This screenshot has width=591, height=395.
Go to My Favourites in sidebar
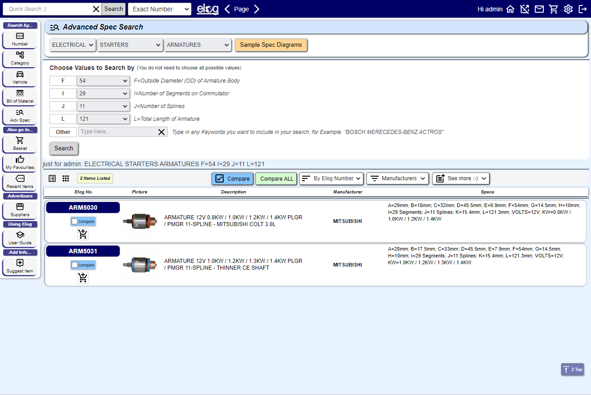[20, 163]
